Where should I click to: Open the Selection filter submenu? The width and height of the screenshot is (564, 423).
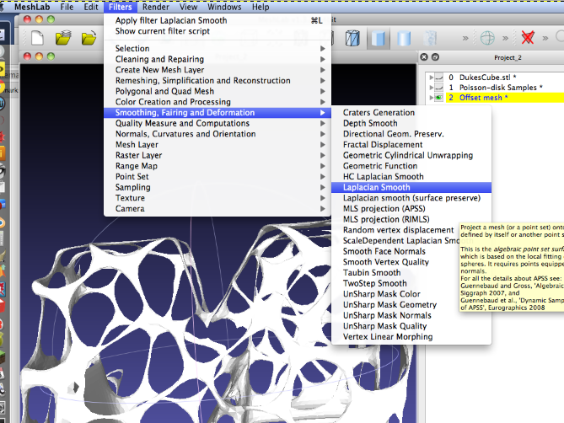pyautogui.click(x=218, y=48)
